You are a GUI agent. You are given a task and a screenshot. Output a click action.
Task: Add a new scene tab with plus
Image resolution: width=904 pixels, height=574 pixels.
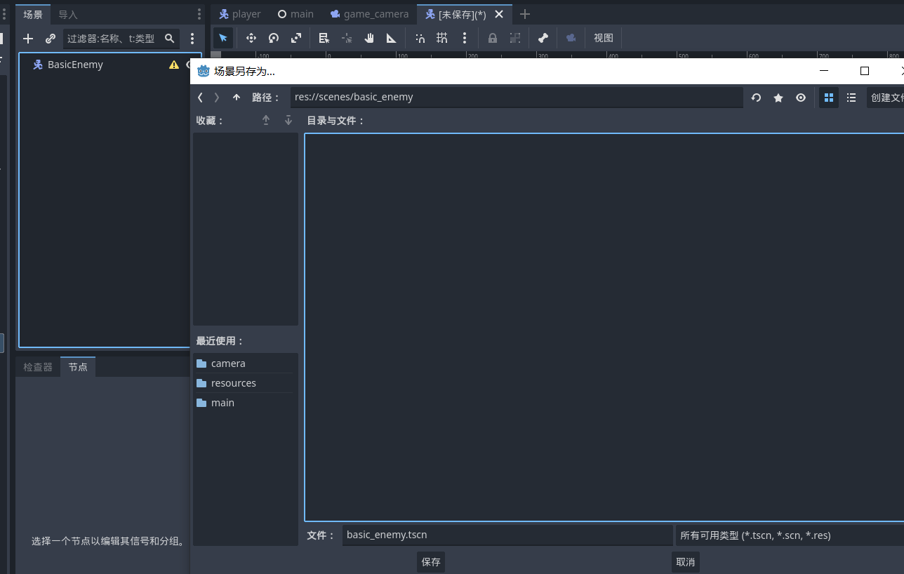(x=525, y=14)
